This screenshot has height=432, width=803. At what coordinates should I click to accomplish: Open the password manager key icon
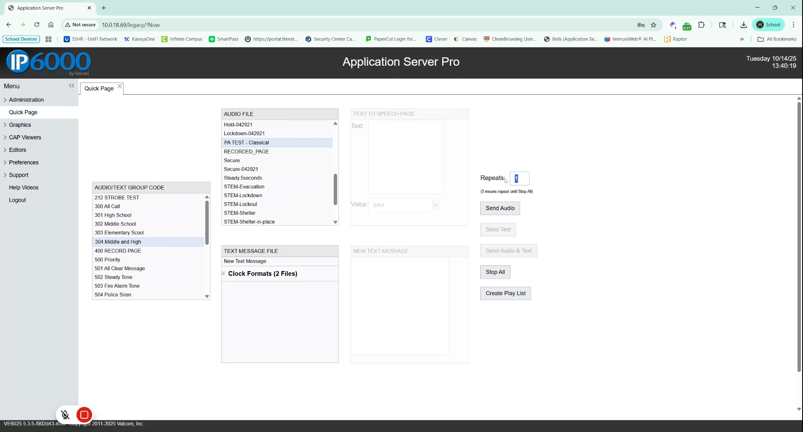point(641,25)
